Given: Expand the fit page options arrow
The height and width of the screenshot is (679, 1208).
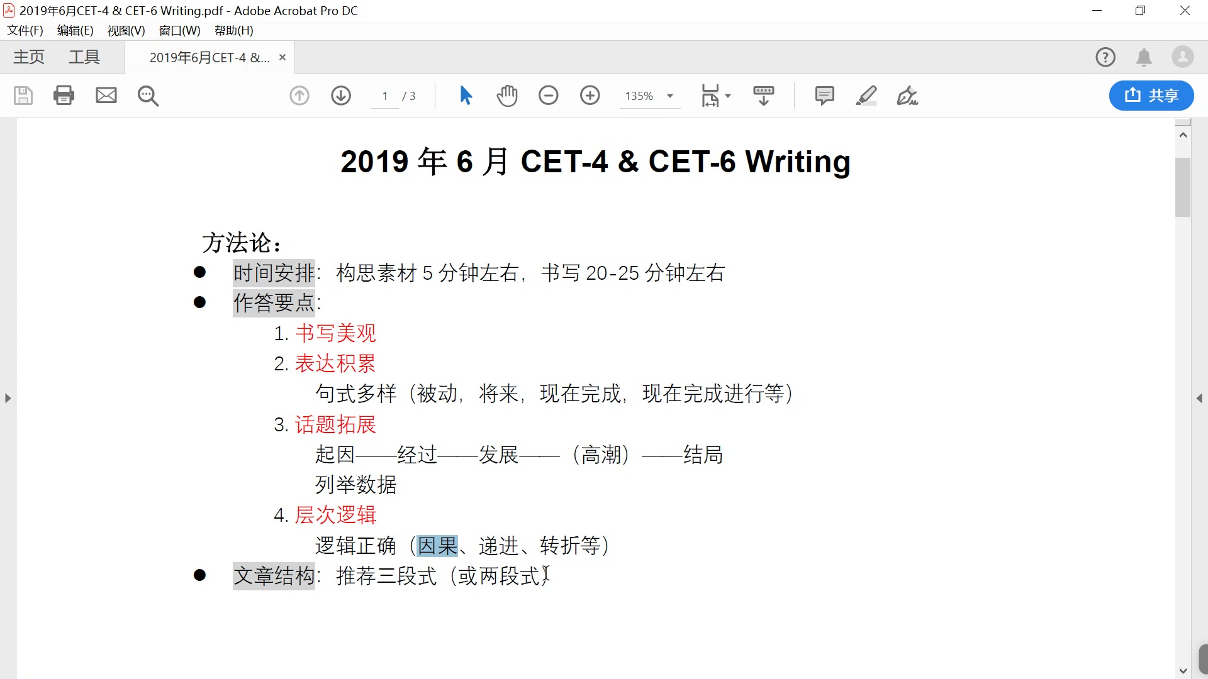Looking at the screenshot, I should [728, 96].
